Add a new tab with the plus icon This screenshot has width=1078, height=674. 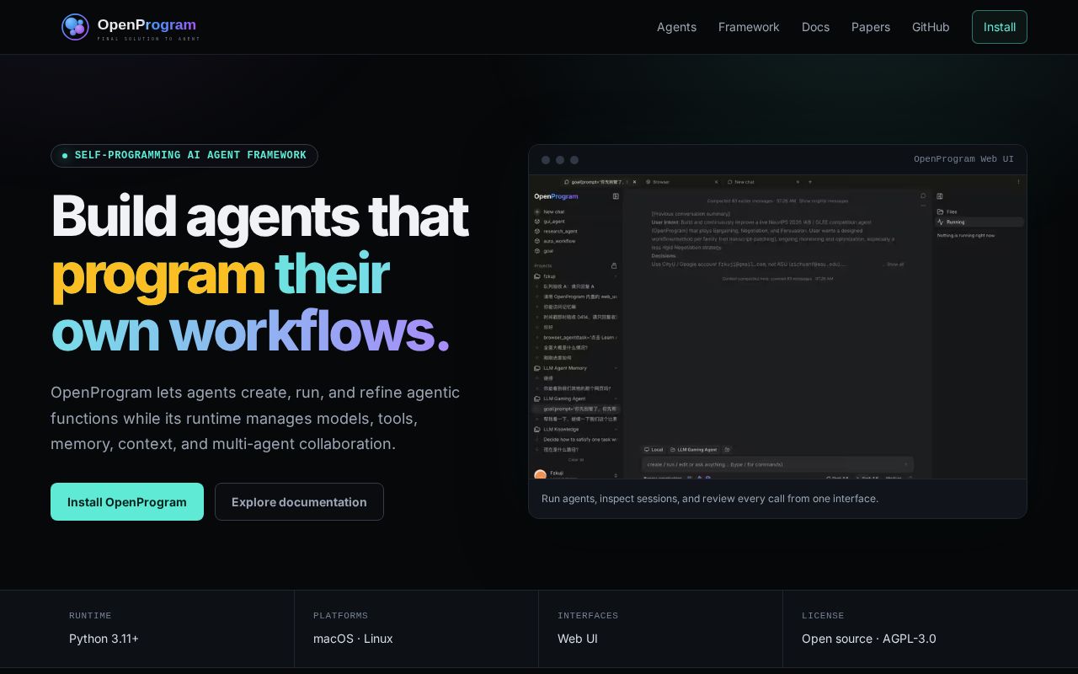pyautogui.click(x=810, y=182)
